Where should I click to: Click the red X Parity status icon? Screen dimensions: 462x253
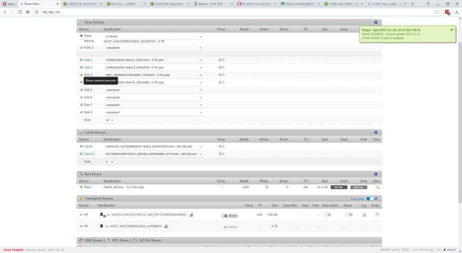pos(81,36)
